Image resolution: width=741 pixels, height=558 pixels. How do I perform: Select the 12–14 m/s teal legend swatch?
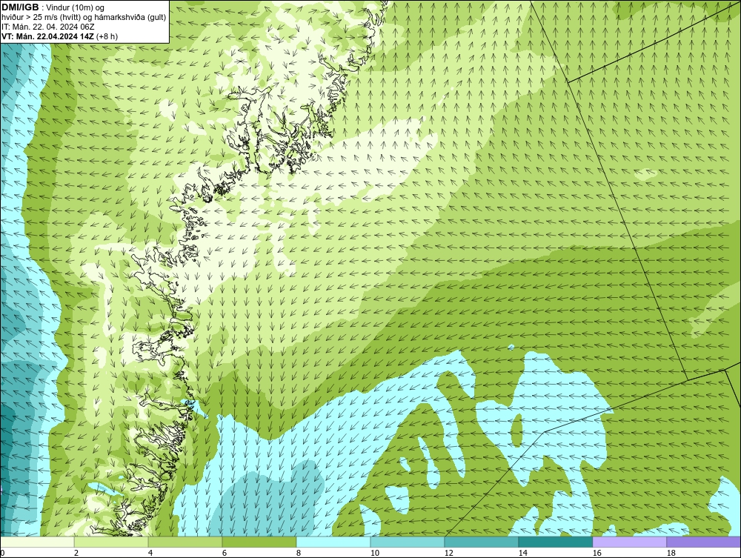pos(481,542)
